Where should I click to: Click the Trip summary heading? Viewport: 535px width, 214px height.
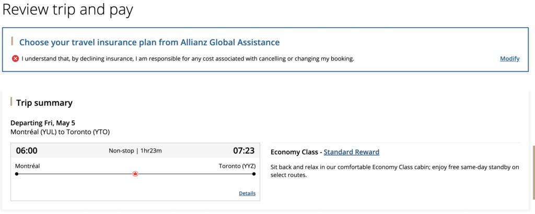pyautogui.click(x=44, y=103)
